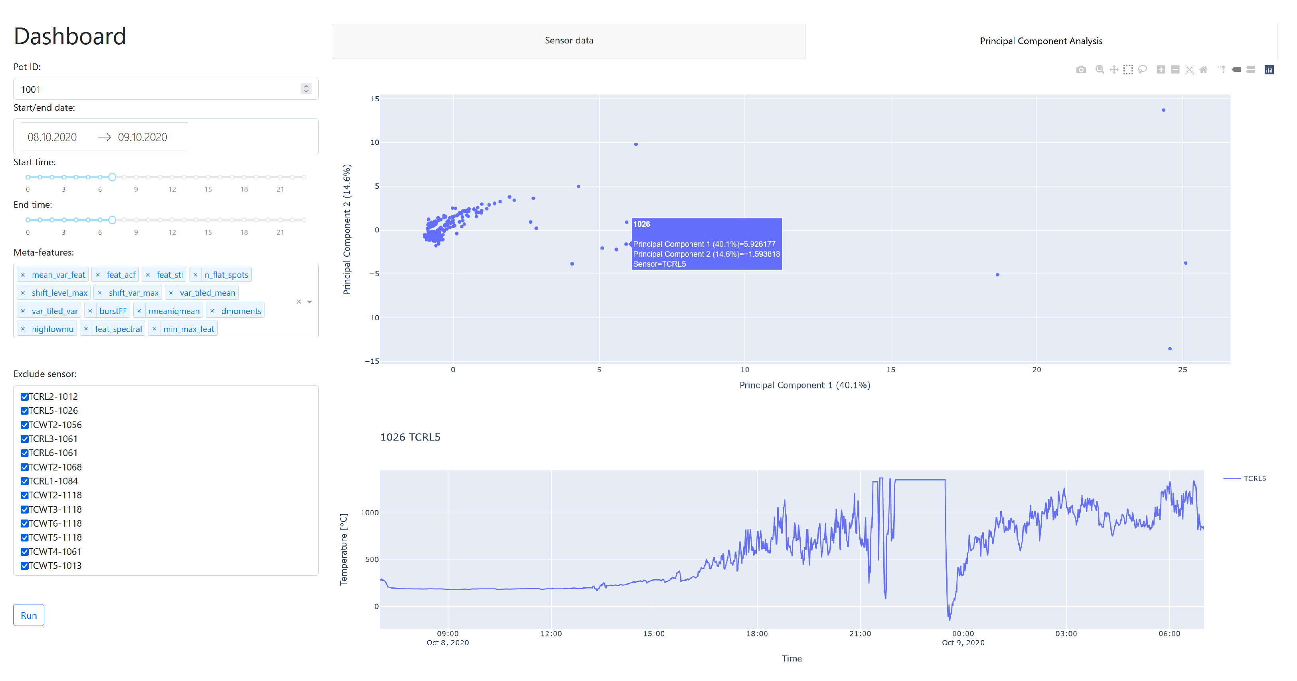Click the Pot ID input field

166,89
